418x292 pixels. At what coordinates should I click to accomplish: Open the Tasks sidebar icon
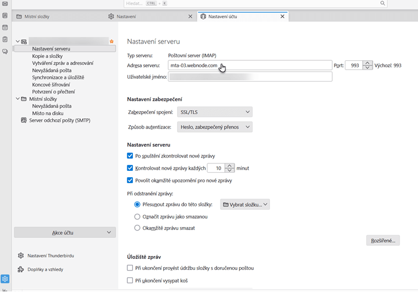pos(5,39)
